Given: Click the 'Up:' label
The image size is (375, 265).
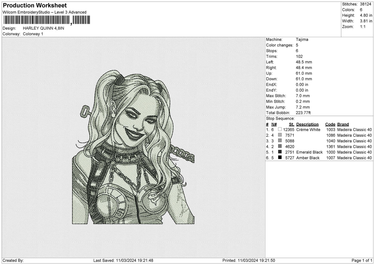Looking at the screenshot, I should point(269,73).
